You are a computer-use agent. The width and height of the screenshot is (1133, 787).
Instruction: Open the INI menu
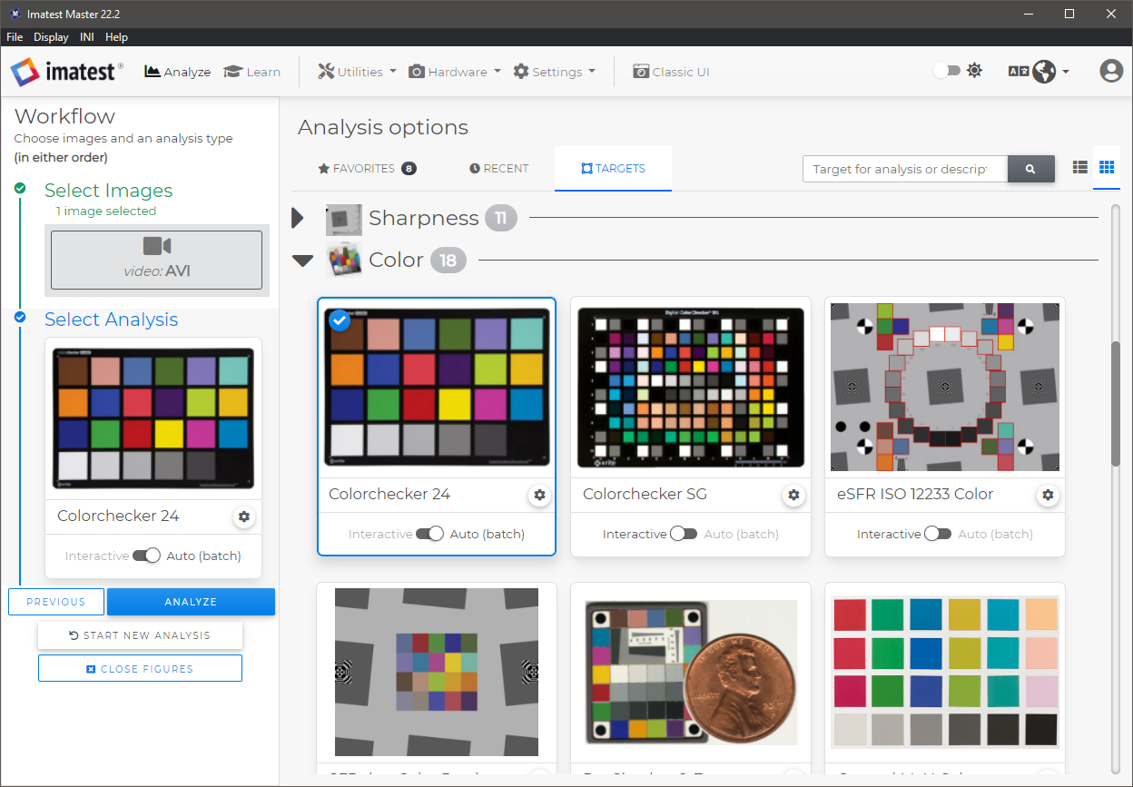[x=87, y=37]
